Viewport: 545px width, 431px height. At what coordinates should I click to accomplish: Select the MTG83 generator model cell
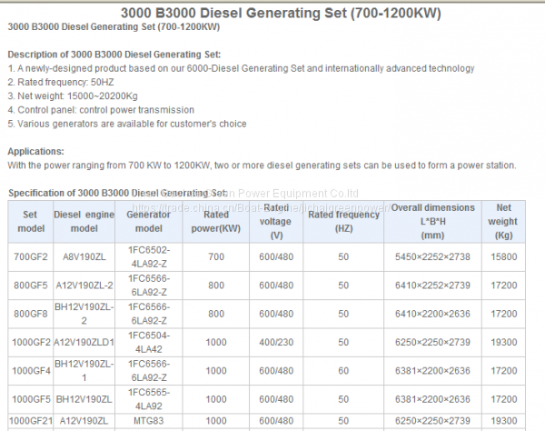[148, 421]
